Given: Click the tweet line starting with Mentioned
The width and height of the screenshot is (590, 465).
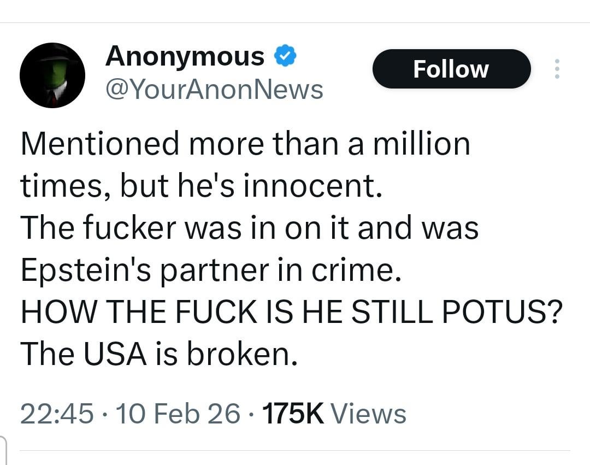Looking at the screenshot, I should 245,144.
